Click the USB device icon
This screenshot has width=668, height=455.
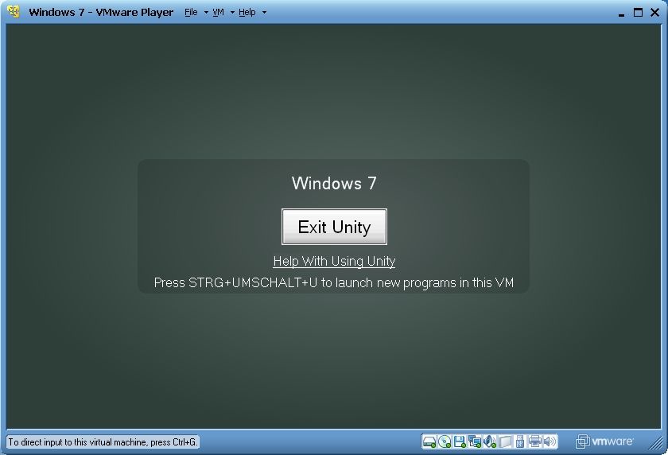[x=520, y=441]
